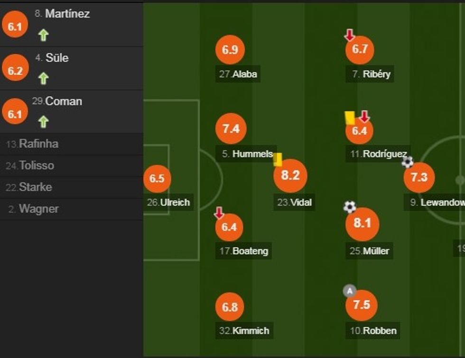Select Hummels' 7.4 rating circle
This screenshot has width=465, height=358.
point(231,129)
